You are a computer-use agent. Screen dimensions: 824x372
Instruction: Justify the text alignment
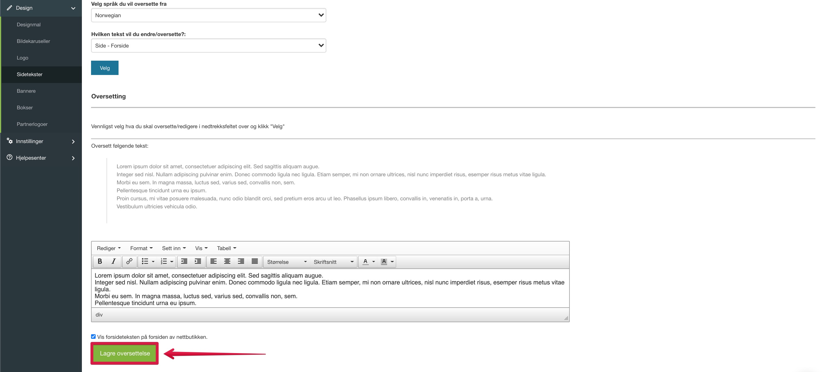[x=255, y=262]
